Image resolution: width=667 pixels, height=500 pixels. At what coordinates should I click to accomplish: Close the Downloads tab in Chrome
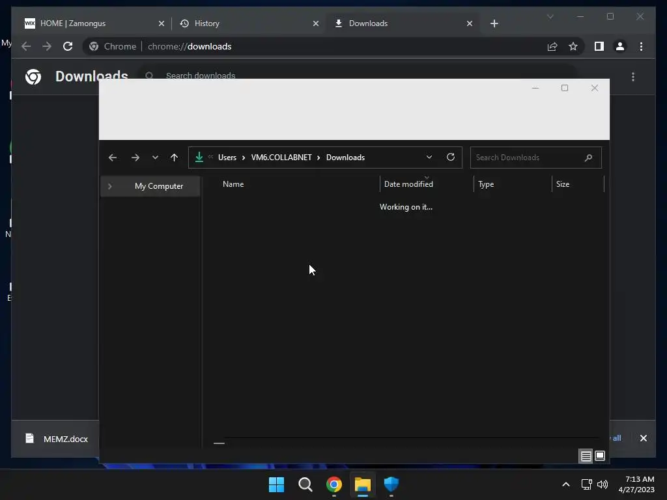(470, 24)
